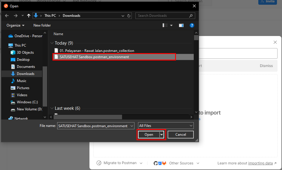Select This PC in the navigation tree

click(17, 45)
